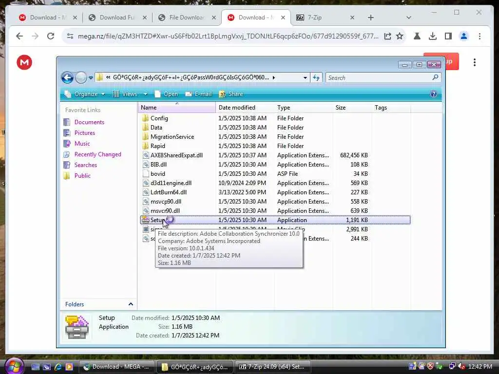499x374 pixels.
Task: Expand the Views dropdown arrow
Action: (145, 94)
